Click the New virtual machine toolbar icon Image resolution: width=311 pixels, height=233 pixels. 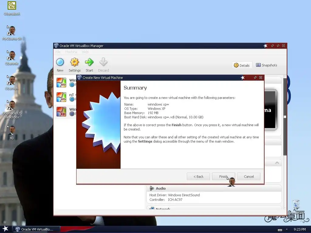click(x=60, y=62)
